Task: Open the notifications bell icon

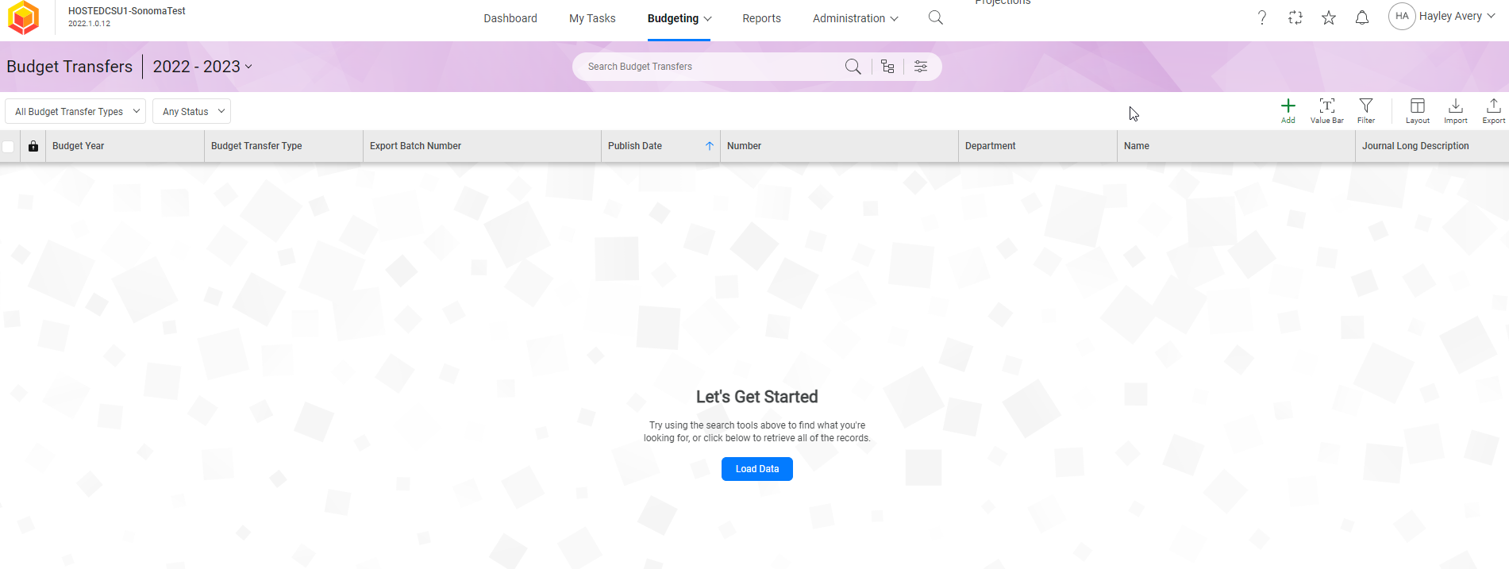Action: tap(1361, 17)
